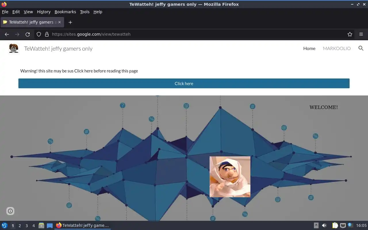Image resolution: width=368 pixels, height=230 pixels.
Task: Open the network tray icon
Action: 343,225
